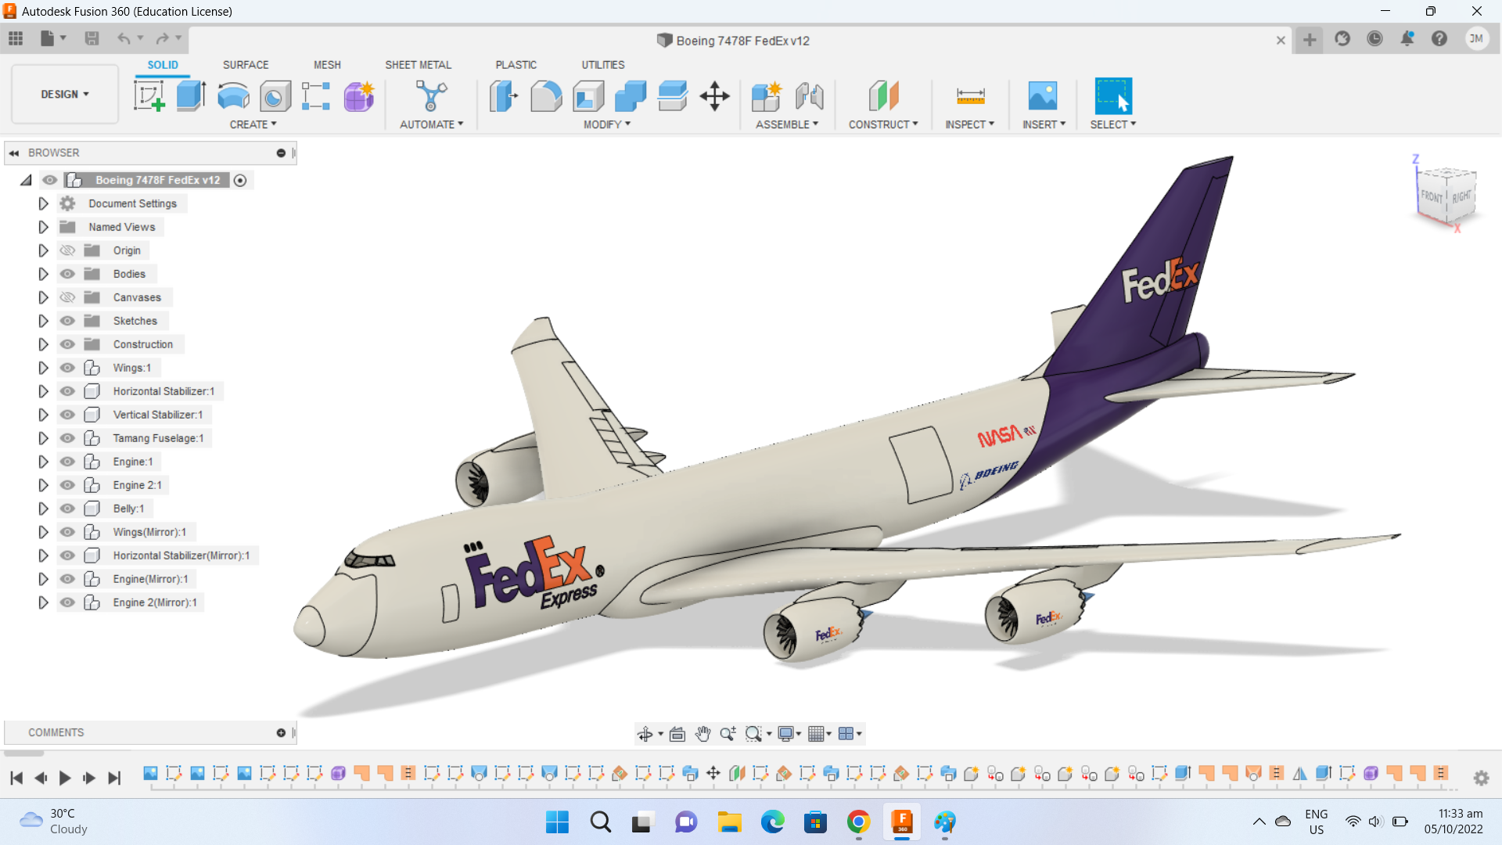Viewport: 1502px width, 845px height.
Task: Choose the Extrude tool icon
Action: click(x=191, y=96)
